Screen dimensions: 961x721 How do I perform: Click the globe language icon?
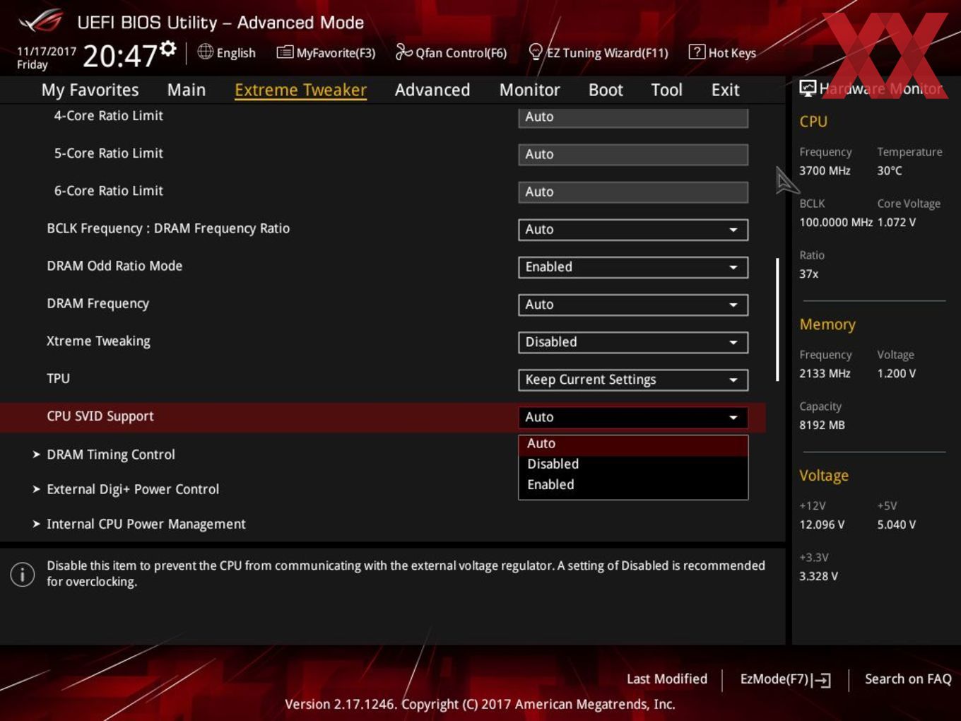pos(205,52)
